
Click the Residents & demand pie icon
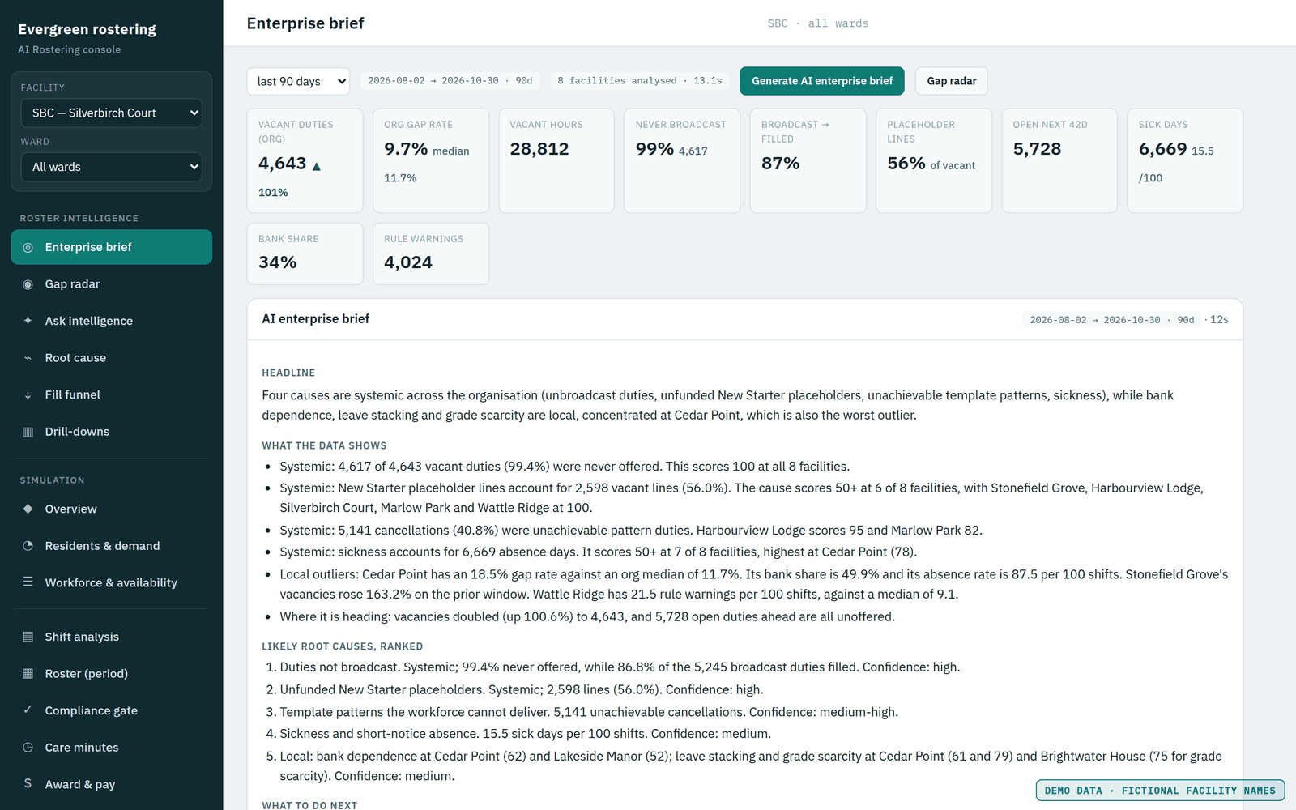(28, 546)
